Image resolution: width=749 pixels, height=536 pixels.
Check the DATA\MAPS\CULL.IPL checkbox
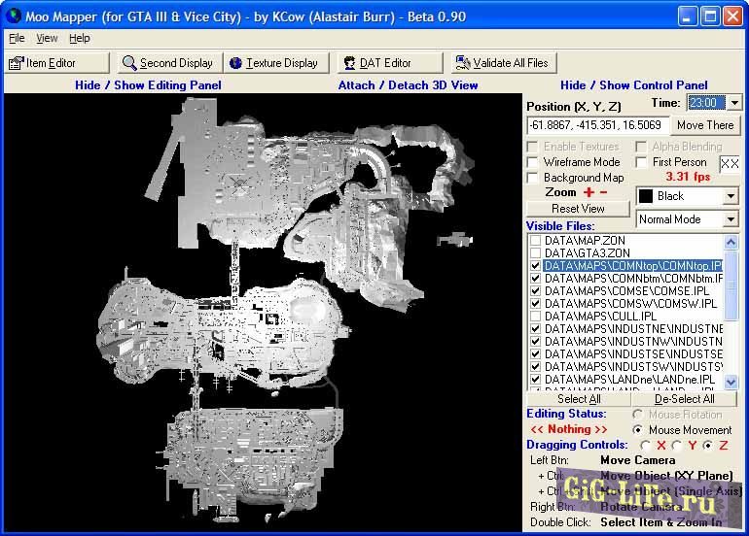pyautogui.click(x=535, y=317)
